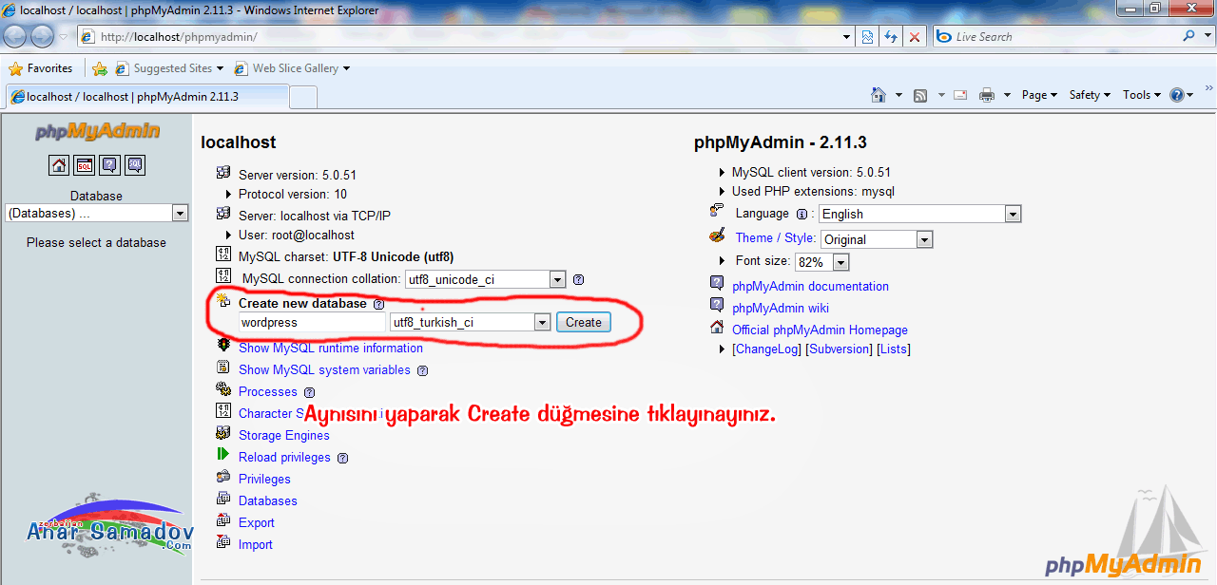Click help icon beside system variables
The width and height of the screenshot is (1217, 585).
423,370
